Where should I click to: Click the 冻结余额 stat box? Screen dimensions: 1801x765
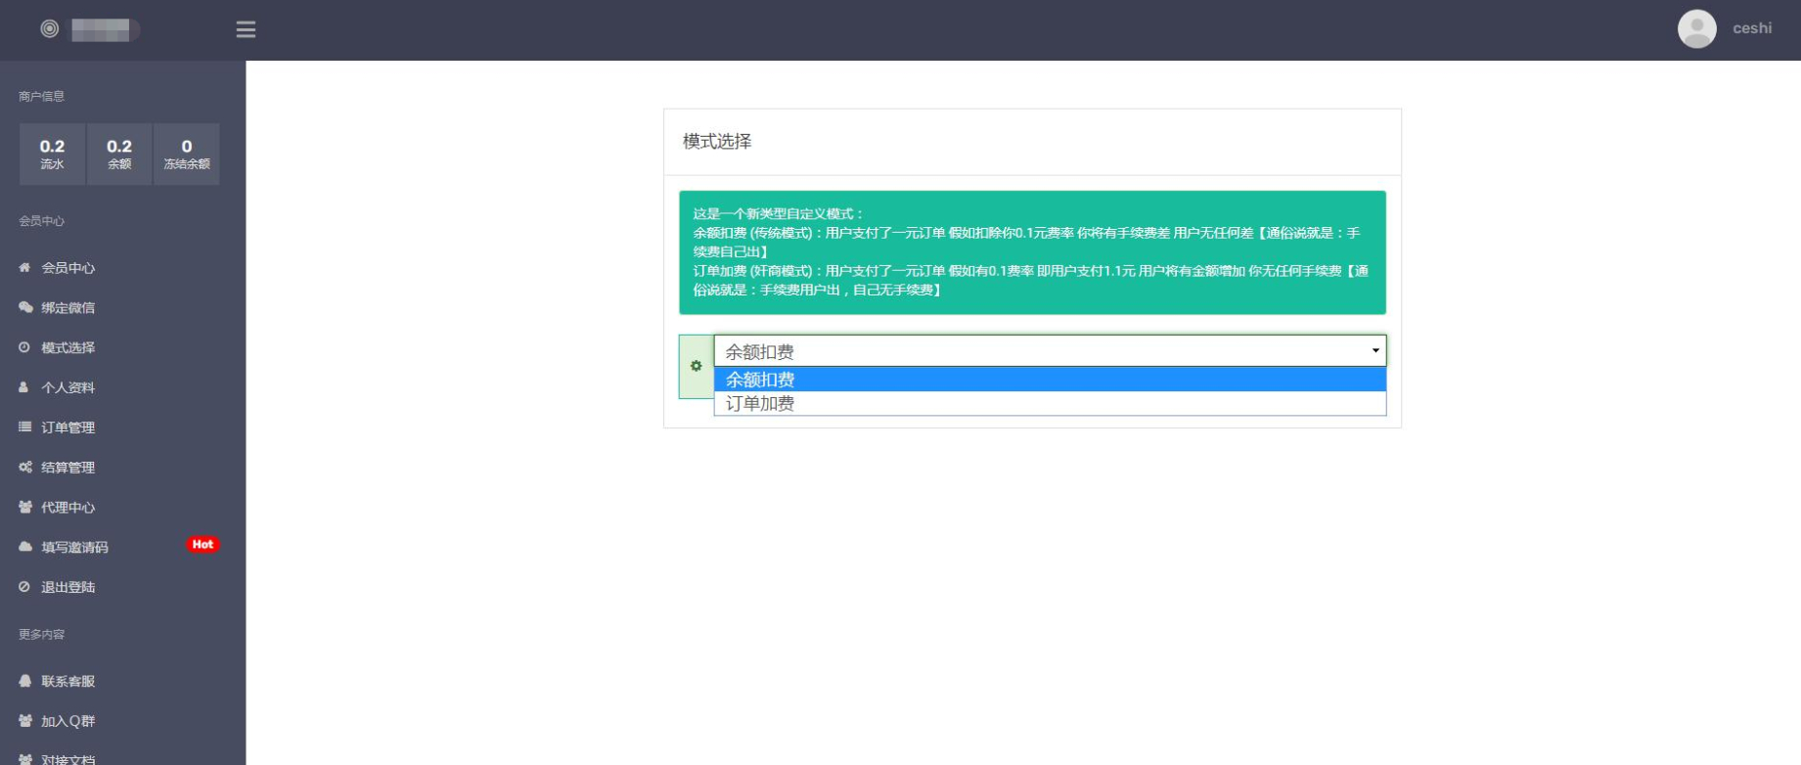click(186, 154)
